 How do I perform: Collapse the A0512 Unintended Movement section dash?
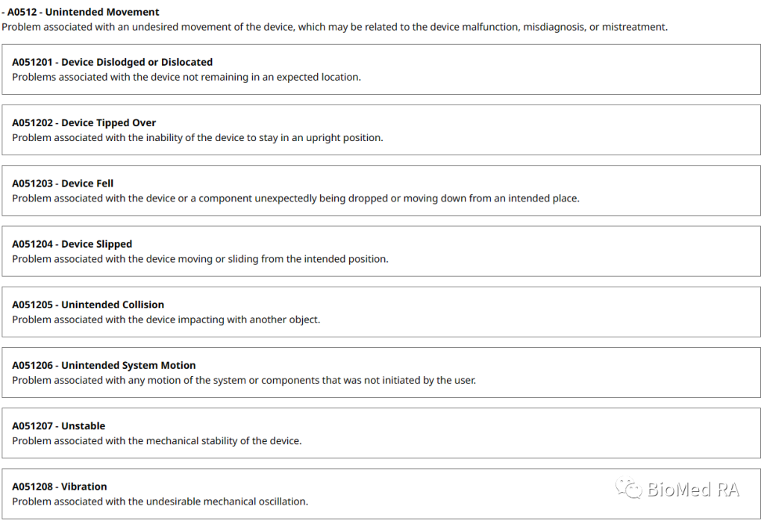pos(3,13)
